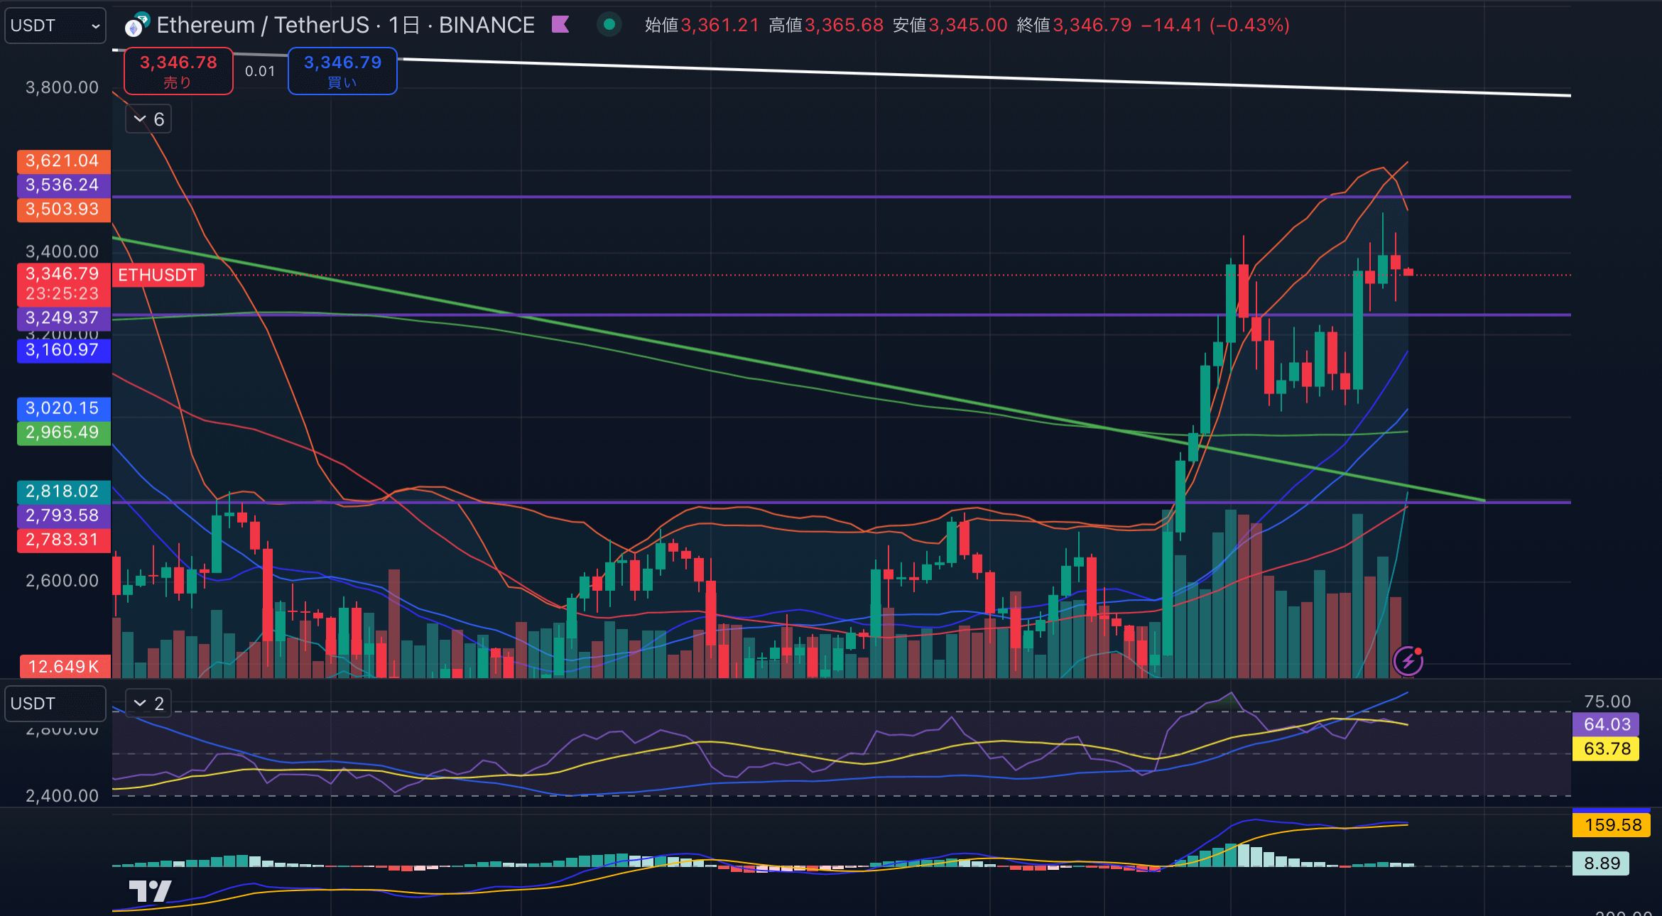1662x916 pixels.
Task: Click the 2,793.58 purple price label
Action: pos(63,516)
